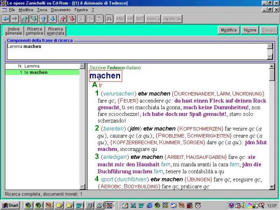Click the speaker volume tray icon

click(242, 205)
